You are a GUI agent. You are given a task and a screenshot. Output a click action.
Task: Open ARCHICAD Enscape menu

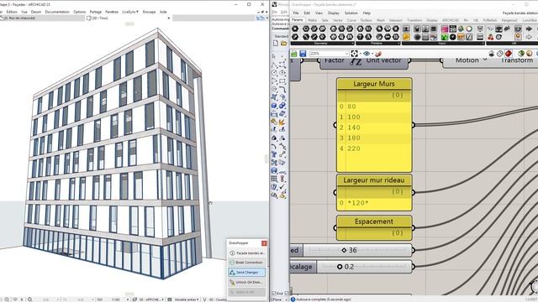149,12
